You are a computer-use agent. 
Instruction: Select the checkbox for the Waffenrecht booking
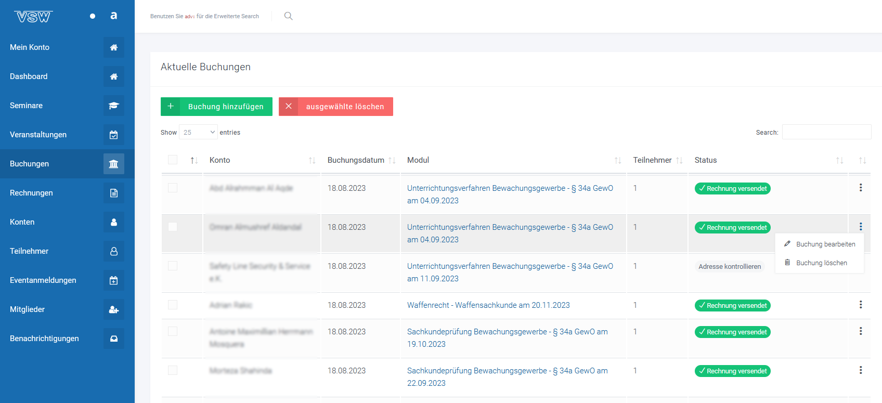[173, 305]
